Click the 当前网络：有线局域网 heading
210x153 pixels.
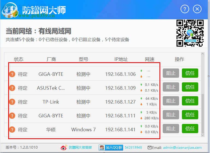[x=39, y=31]
